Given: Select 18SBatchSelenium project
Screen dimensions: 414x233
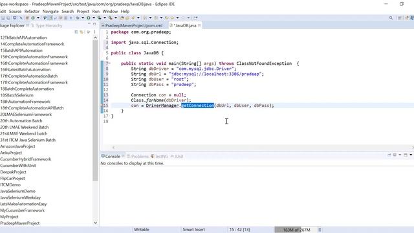Looking at the screenshot, I should tap(17, 95).
